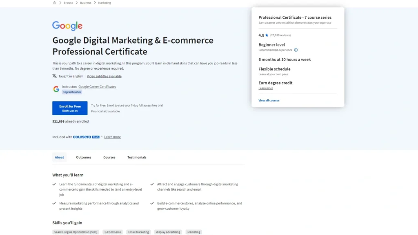The width and height of the screenshot is (418, 235).
Task: Click checkmark beside 'Learn the fundamentals' item
Action: (54, 184)
